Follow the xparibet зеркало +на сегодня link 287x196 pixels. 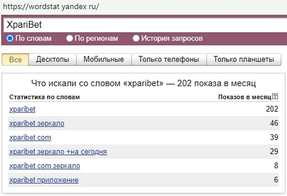(58, 152)
